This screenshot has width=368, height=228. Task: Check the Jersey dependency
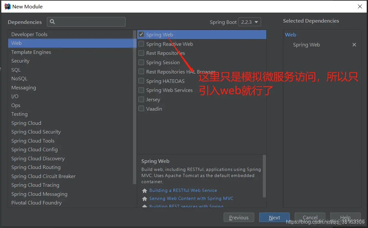(141, 99)
